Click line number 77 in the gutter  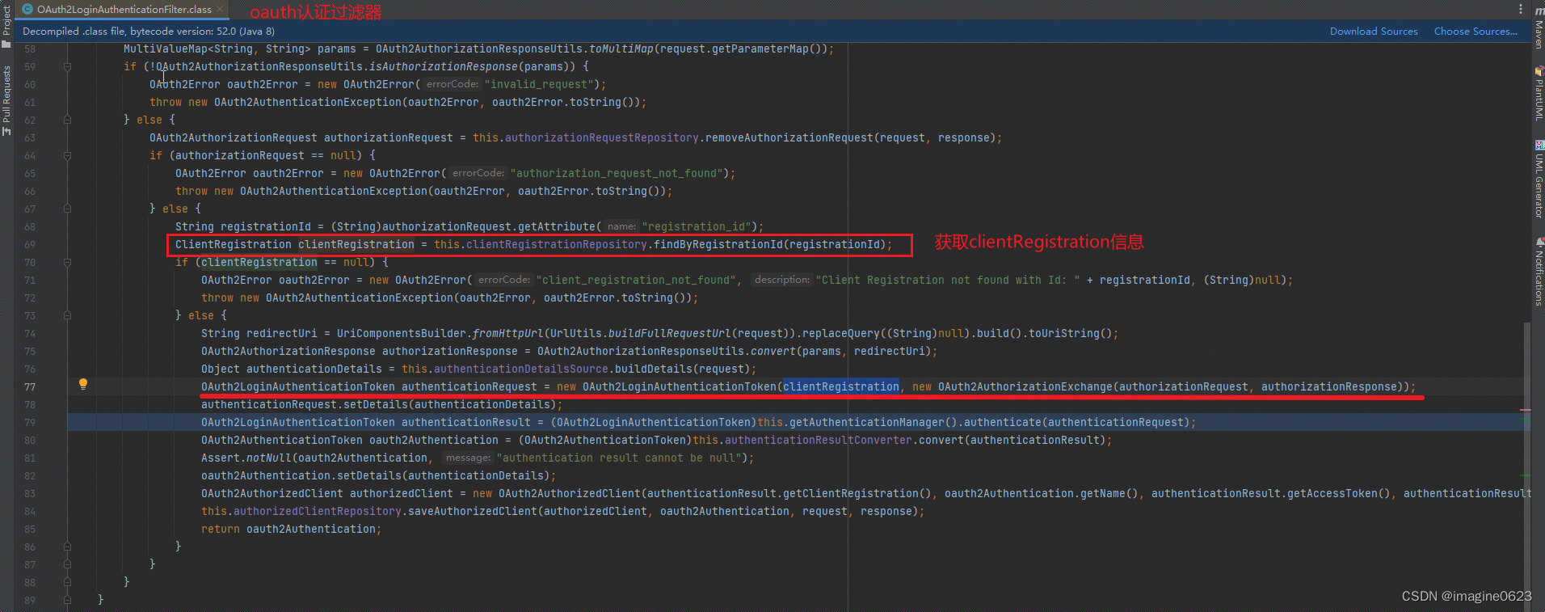[x=30, y=387]
